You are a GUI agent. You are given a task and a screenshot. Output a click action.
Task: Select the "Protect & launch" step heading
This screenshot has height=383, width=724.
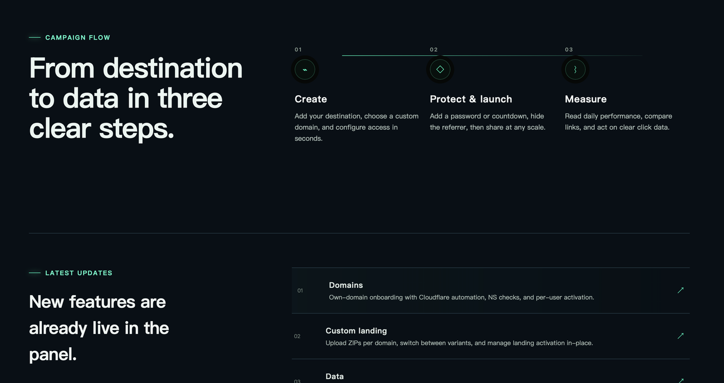click(471, 99)
